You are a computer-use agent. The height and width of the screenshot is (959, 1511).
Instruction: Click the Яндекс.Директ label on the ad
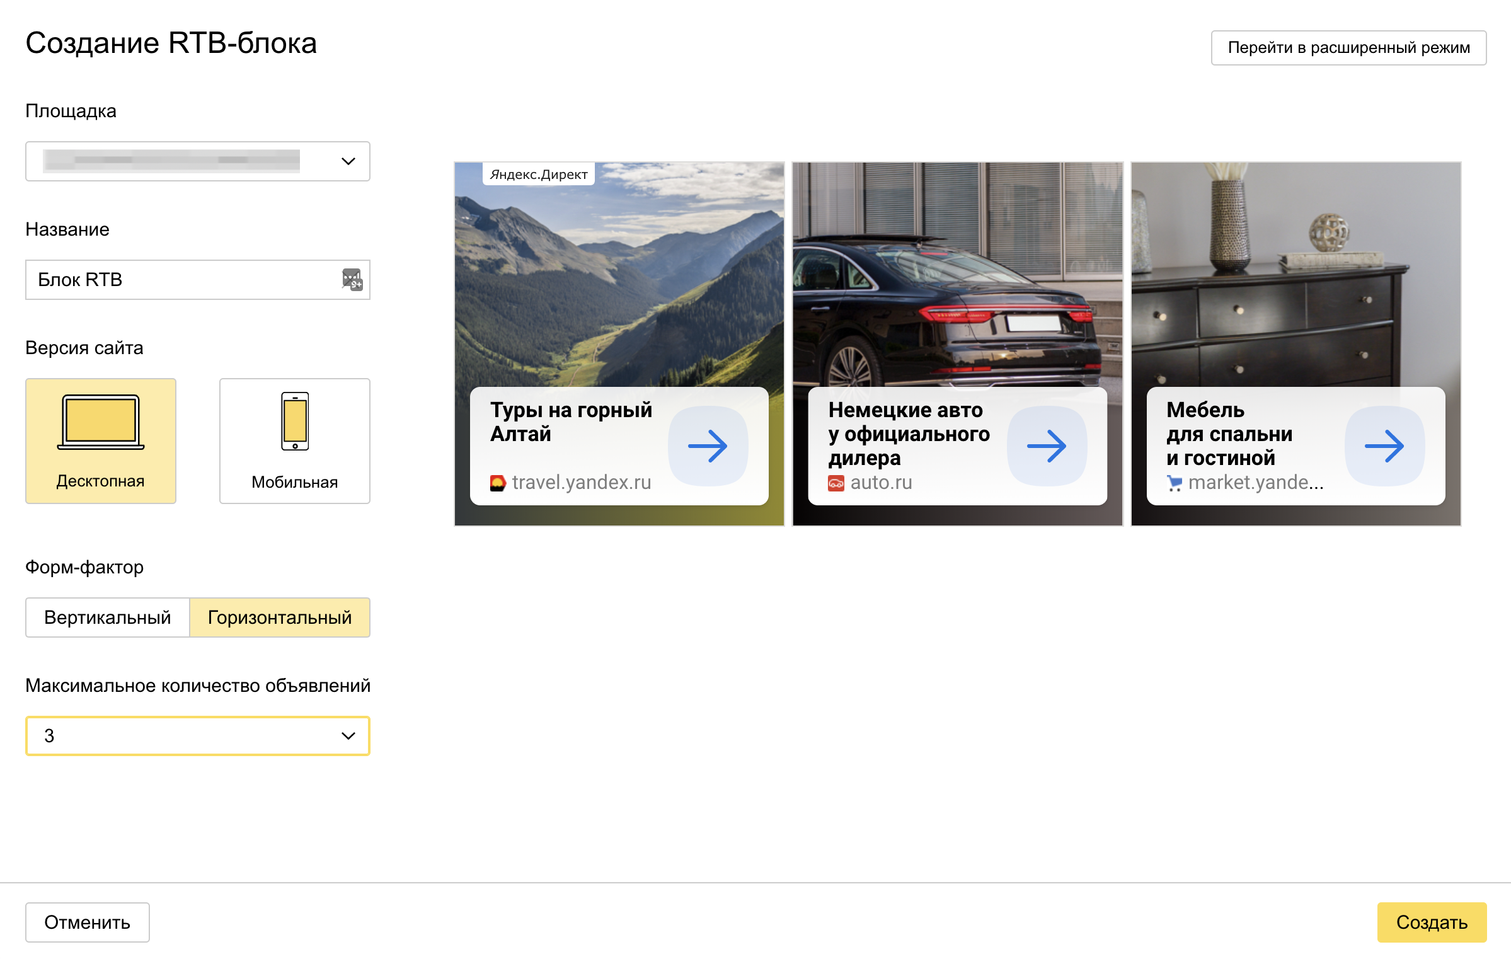tap(539, 175)
